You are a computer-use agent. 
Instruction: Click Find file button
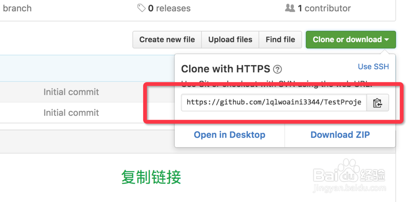(x=280, y=40)
